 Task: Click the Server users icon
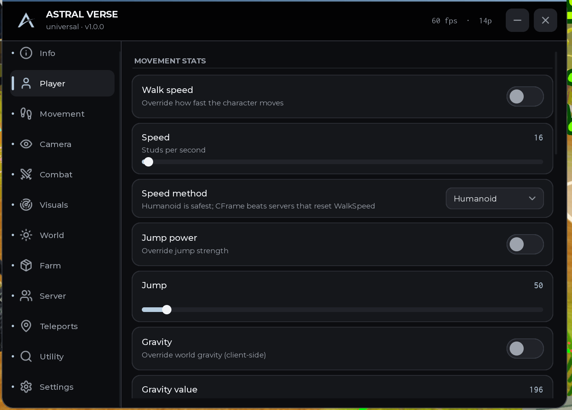[26, 296]
